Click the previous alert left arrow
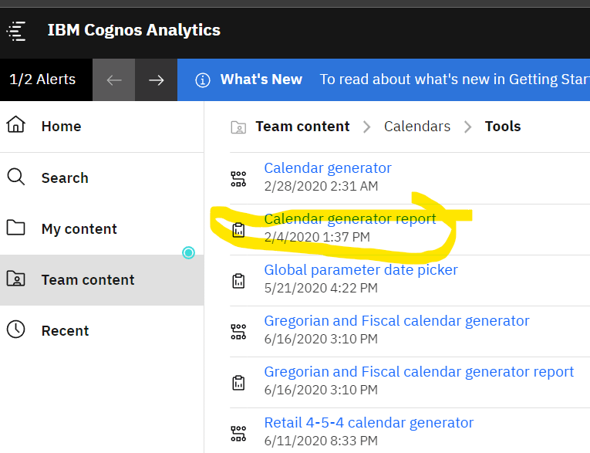Viewport: 590px width, 453px height. tap(114, 80)
